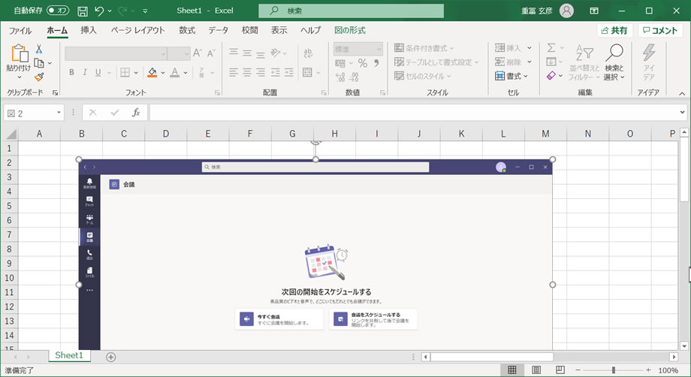Click the clear eraser icon

(x=551, y=76)
